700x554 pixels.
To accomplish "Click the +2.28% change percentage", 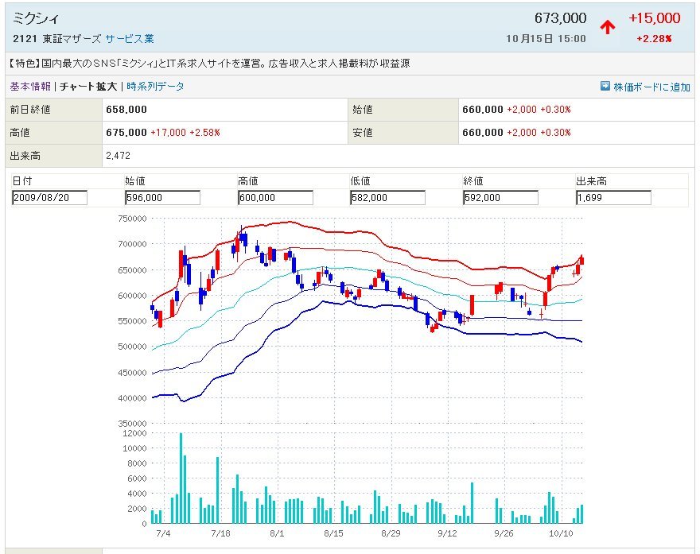I will coord(654,38).
